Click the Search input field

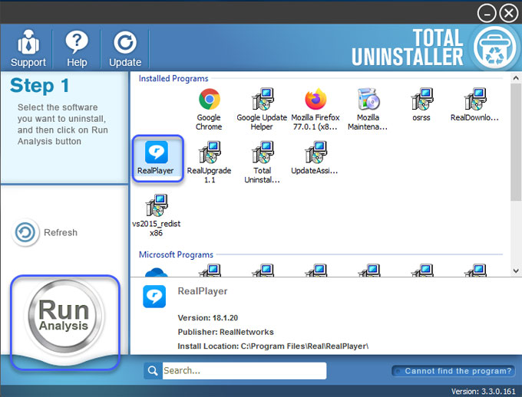[244, 371]
